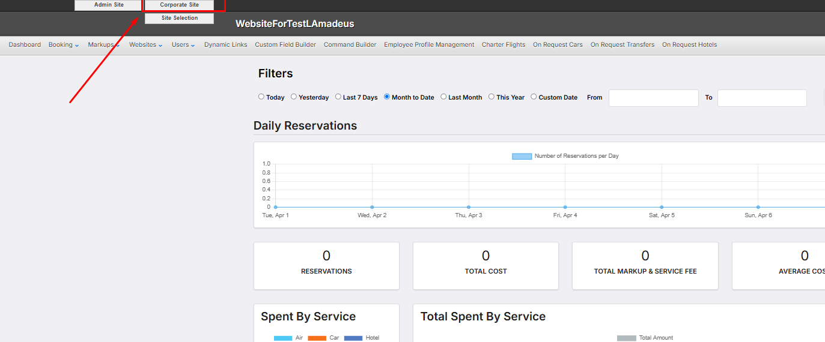The height and width of the screenshot is (342, 825).
Task: Open Command Builder page
Action: [350, 44]
